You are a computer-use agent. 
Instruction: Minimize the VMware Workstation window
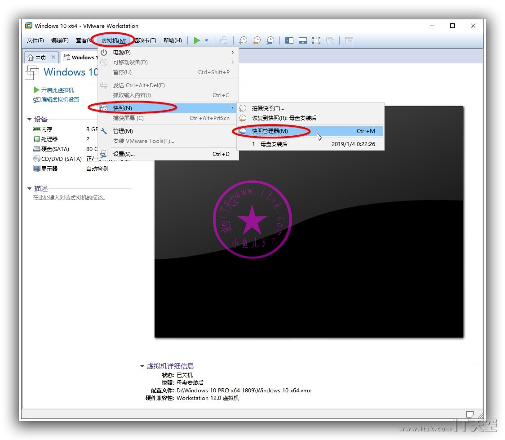click(432, 26)
